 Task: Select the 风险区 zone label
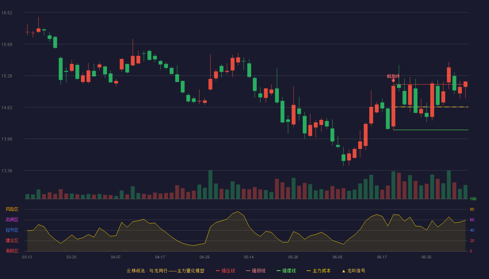[x=12, y=209]
